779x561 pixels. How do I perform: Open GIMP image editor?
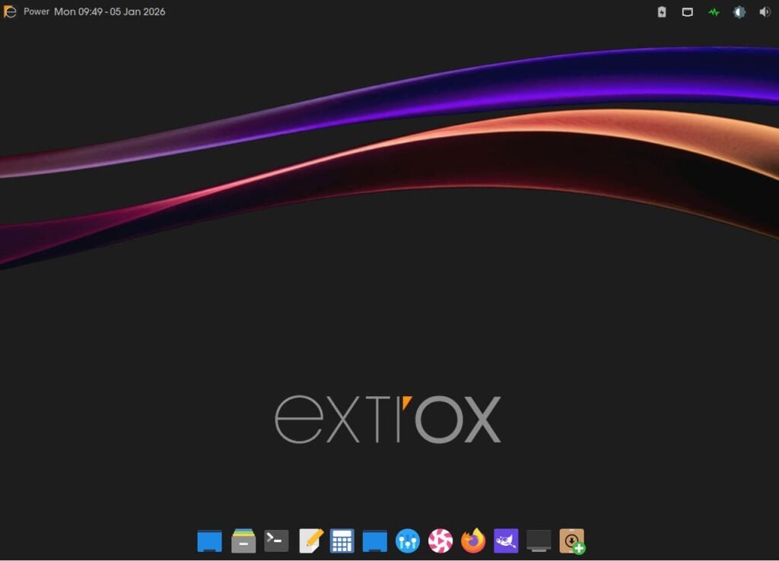click(x=505, y=540)
